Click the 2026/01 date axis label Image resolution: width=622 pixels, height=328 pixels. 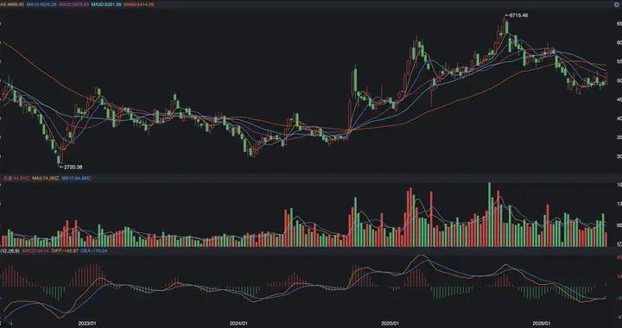point(542,324)
